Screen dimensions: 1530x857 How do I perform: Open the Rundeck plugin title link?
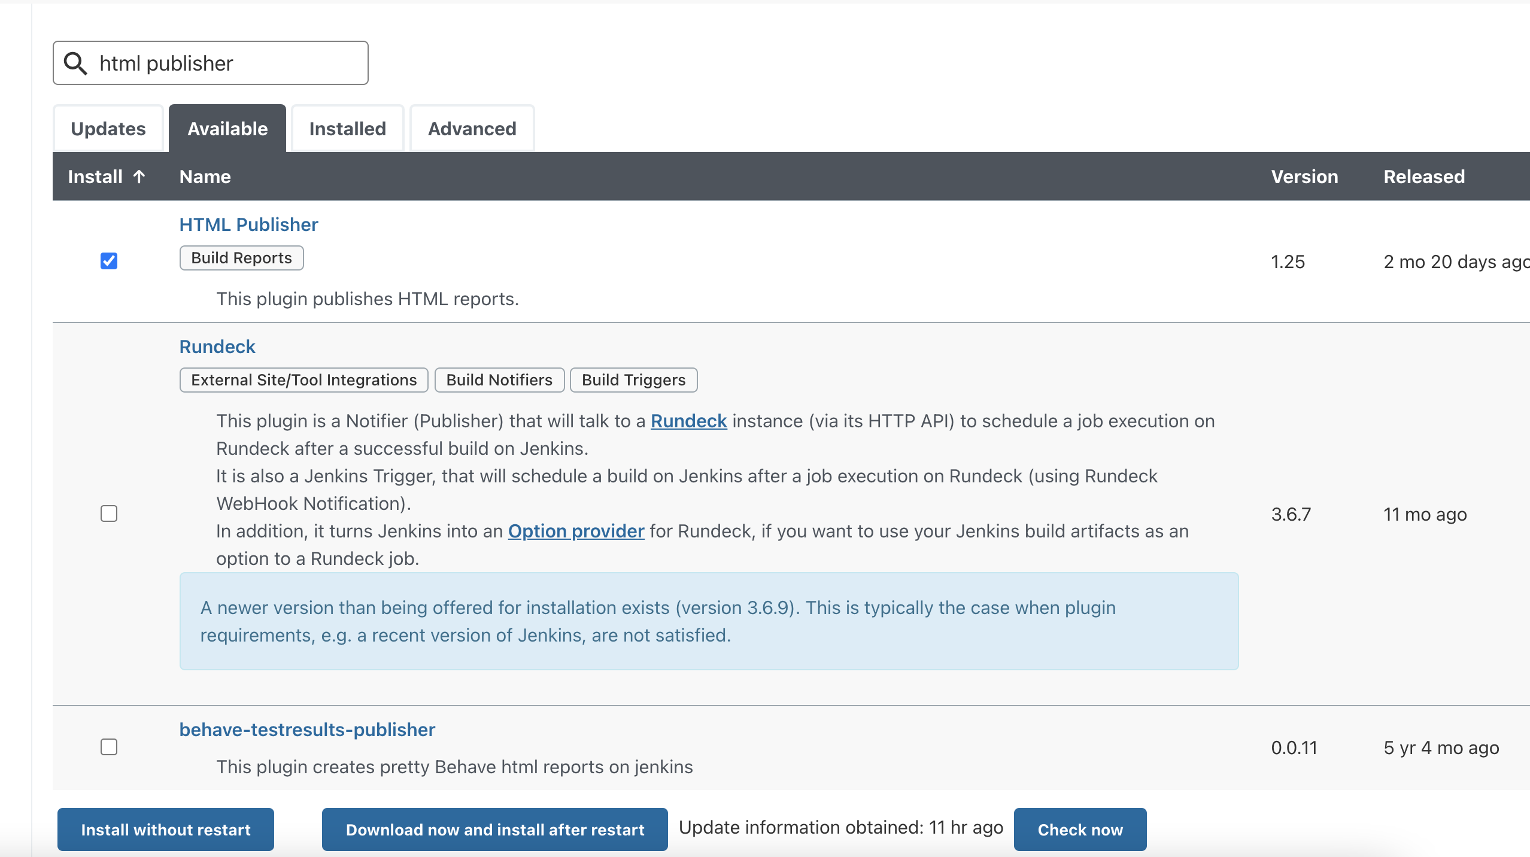(217, 347)
